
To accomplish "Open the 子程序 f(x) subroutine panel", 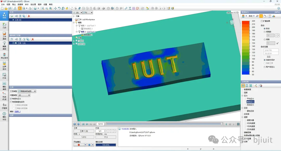I will coord(4,106).
